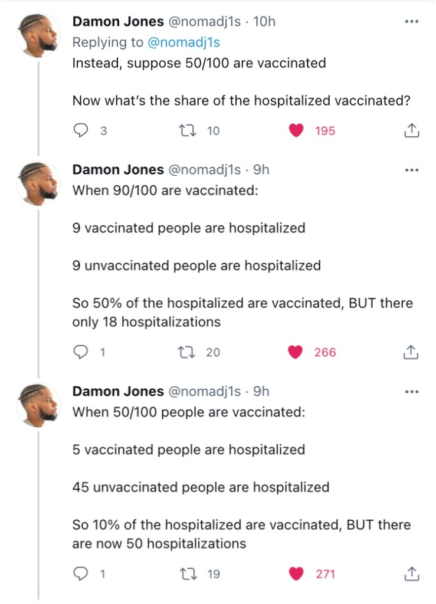The height and width of the screenshot is (604, 436).
Task: Click the avatar on the 90/100 tweet
Action: [x=39, y=183]
